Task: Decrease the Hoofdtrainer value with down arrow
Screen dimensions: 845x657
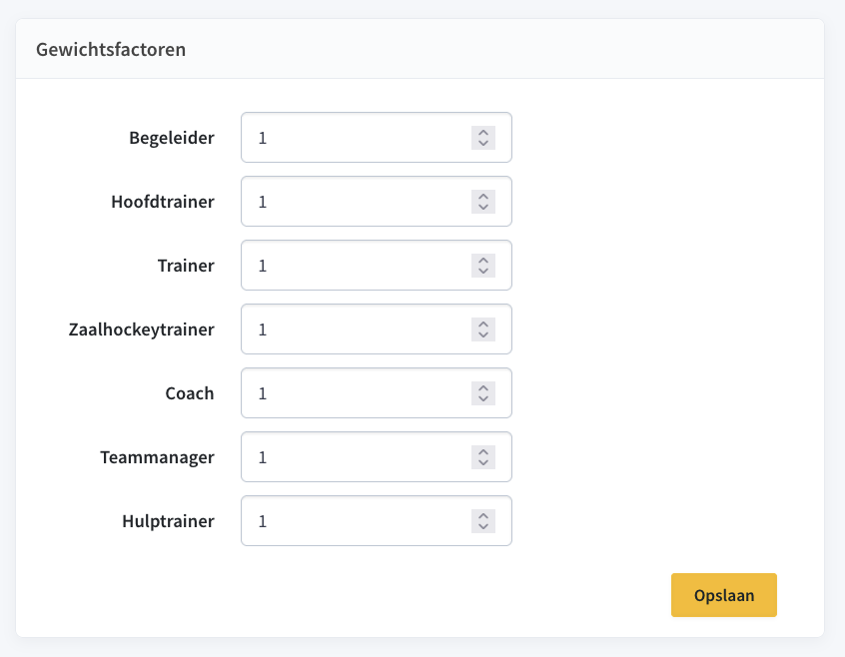Action: point(483,208)
